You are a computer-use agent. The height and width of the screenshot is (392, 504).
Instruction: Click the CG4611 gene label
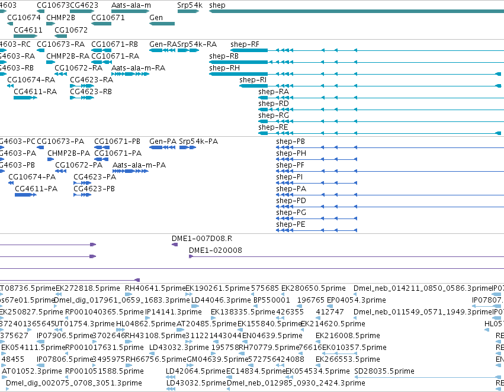pyautogui.click(x=28, y=30)
